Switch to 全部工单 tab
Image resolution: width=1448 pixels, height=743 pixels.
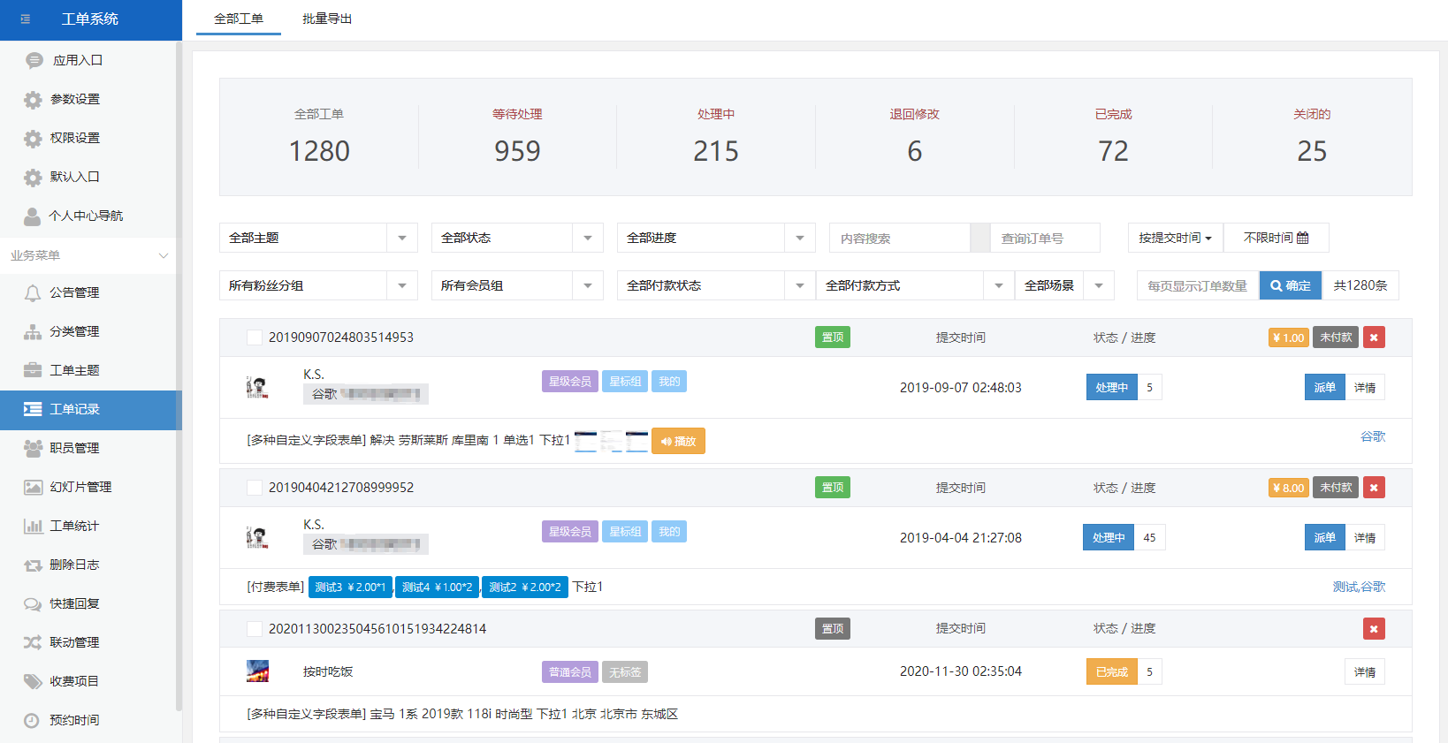click(x=239, y=19)
